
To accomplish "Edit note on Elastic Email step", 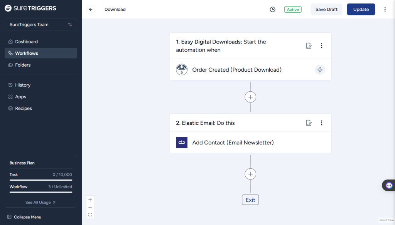I will [x=309, y=123].
